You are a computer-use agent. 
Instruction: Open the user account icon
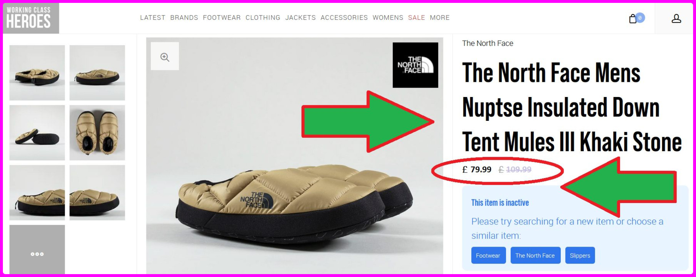coord(676,18)
